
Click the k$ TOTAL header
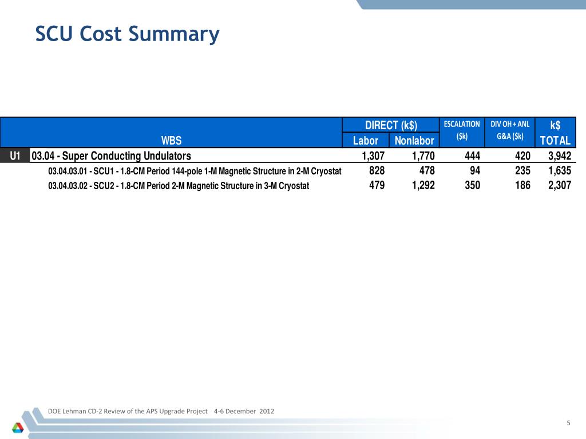(555, 133)
